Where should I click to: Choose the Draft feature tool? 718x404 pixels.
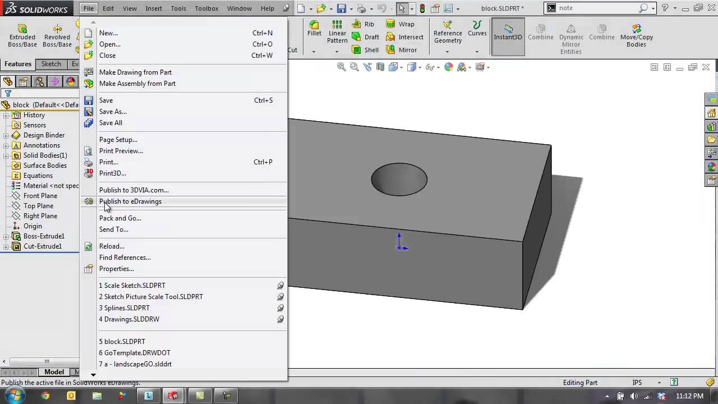[365, 37]
